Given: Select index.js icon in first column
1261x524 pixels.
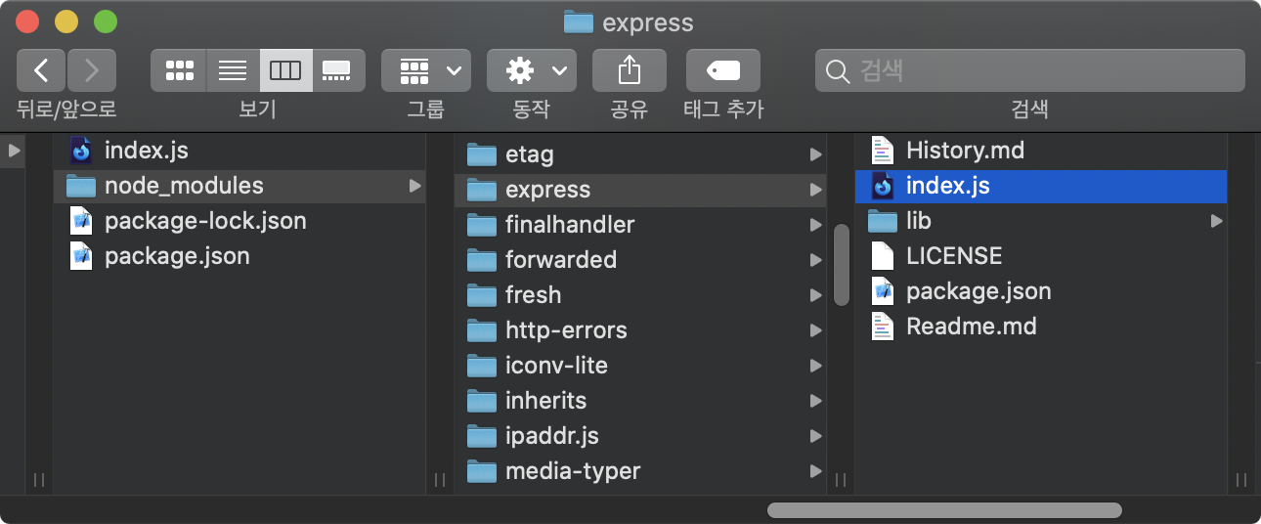Looking at the screenshot, I should 82,150.
